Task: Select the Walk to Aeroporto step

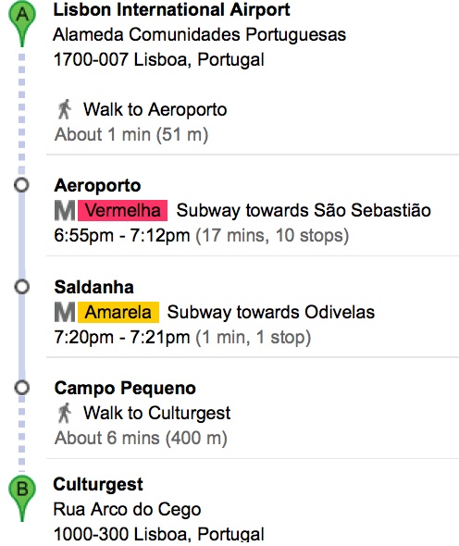Action: [x=155, y=110]
